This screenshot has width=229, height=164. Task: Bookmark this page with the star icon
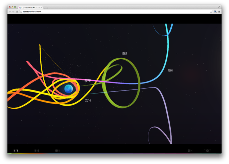(211, 11)
